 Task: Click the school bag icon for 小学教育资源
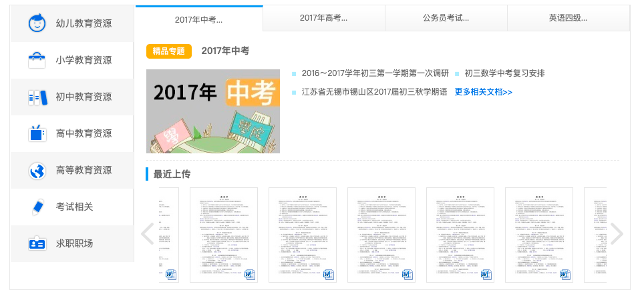[x=37, y=60]
